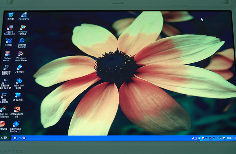Open the Adobe Reader 6.0 shortcut

(x=9, y=30)
